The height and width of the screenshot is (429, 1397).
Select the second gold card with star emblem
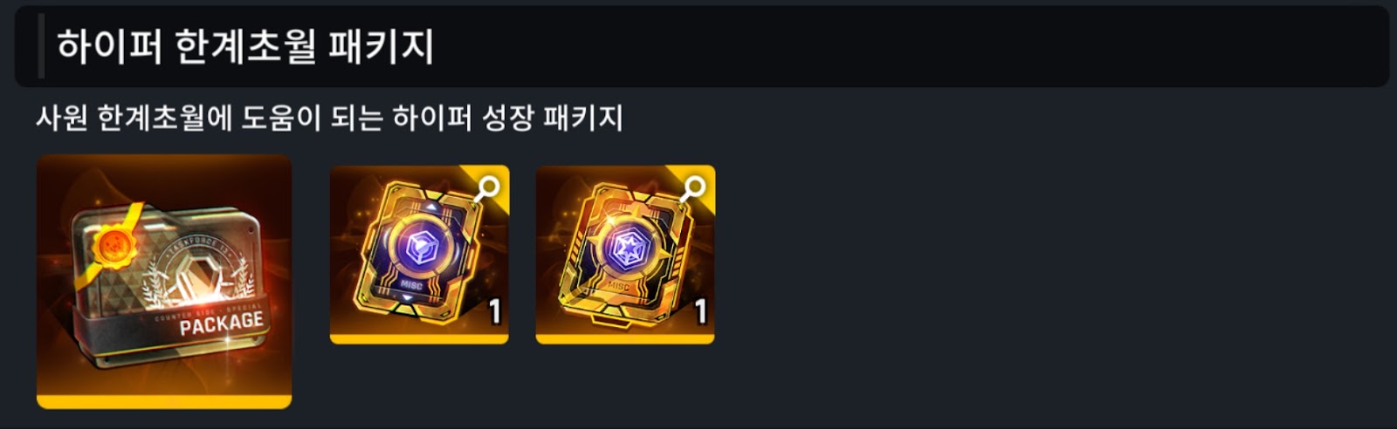pyautogui.click(x=625, y=254)
